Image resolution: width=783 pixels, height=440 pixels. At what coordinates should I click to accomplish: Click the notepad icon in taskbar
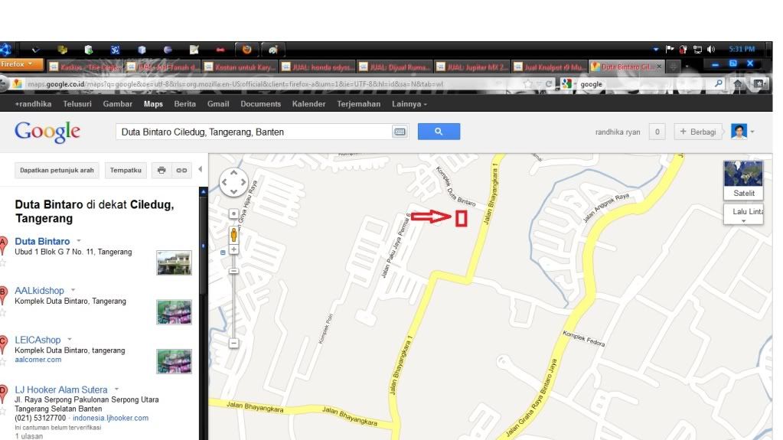[x=194, y=50]
